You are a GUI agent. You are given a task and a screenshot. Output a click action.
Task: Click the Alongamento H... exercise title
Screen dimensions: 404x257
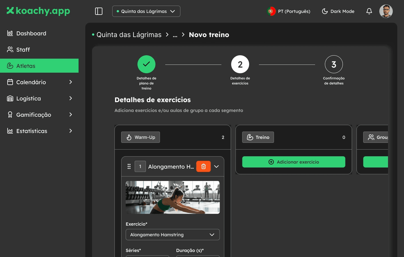[171, 167]
